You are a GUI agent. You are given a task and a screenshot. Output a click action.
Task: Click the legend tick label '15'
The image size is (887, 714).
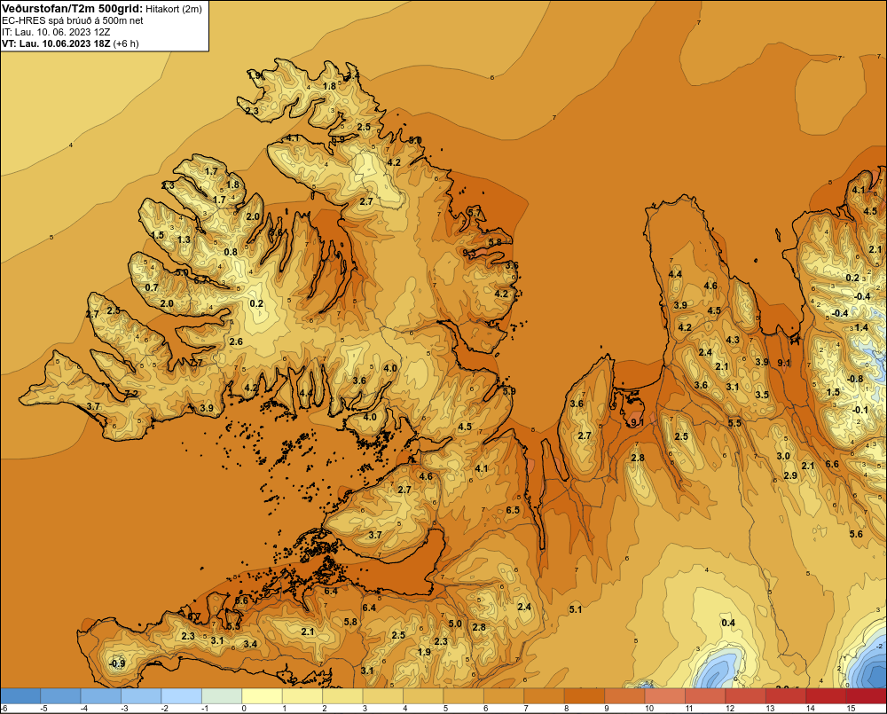[851, 709]
